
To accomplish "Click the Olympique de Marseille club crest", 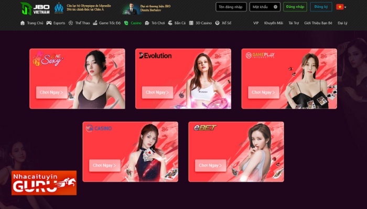I will coord(59,8).
